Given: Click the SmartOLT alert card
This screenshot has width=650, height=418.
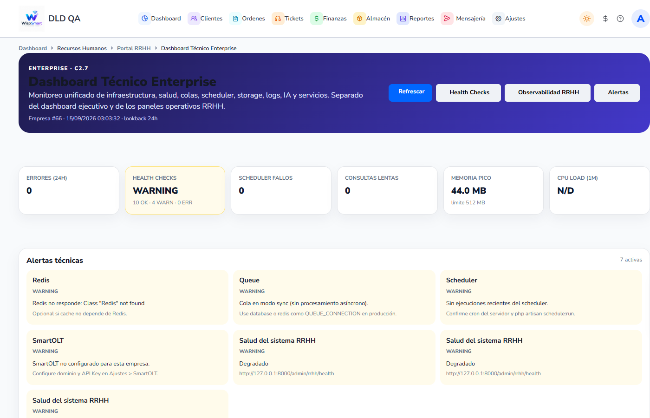Looking at the screenshot, I should coord(127,357).
